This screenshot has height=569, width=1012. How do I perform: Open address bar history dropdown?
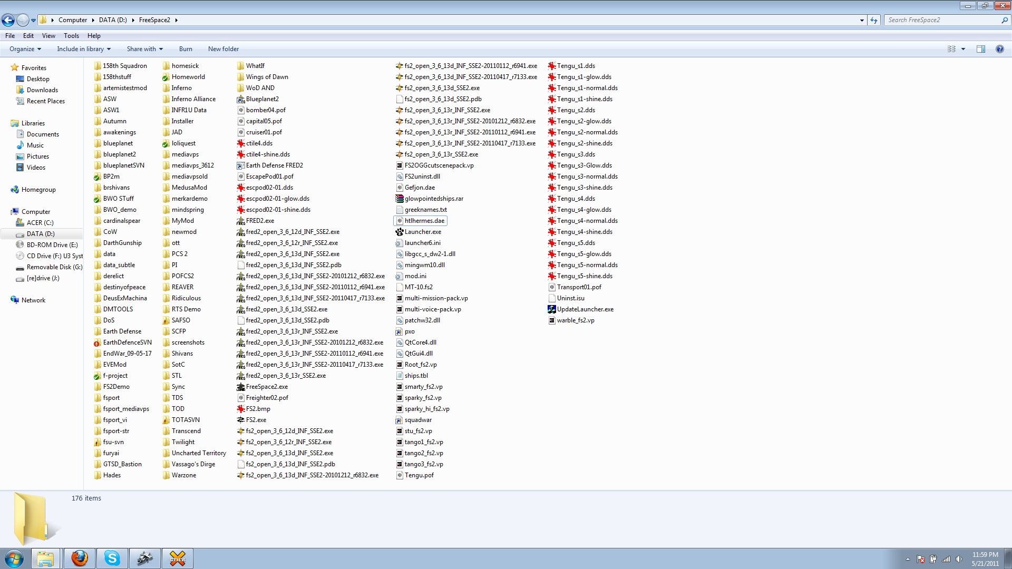pos(862,20)
